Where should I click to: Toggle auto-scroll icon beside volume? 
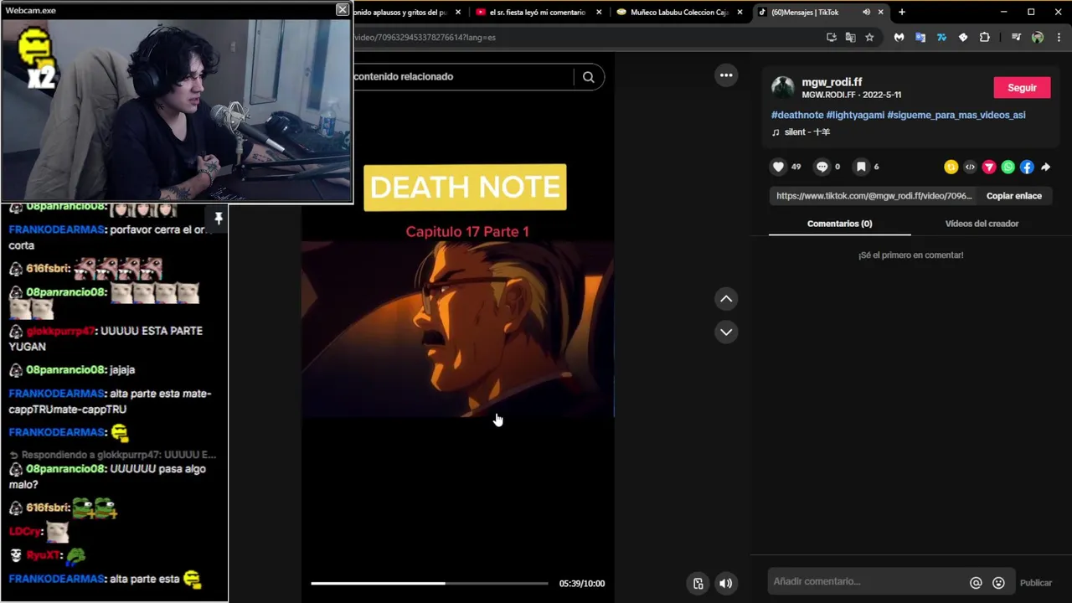click(698, 584)
